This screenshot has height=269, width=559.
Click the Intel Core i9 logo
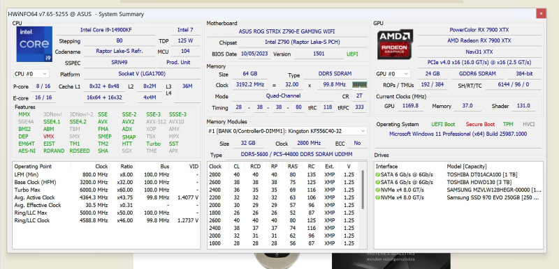pos(34,44)
